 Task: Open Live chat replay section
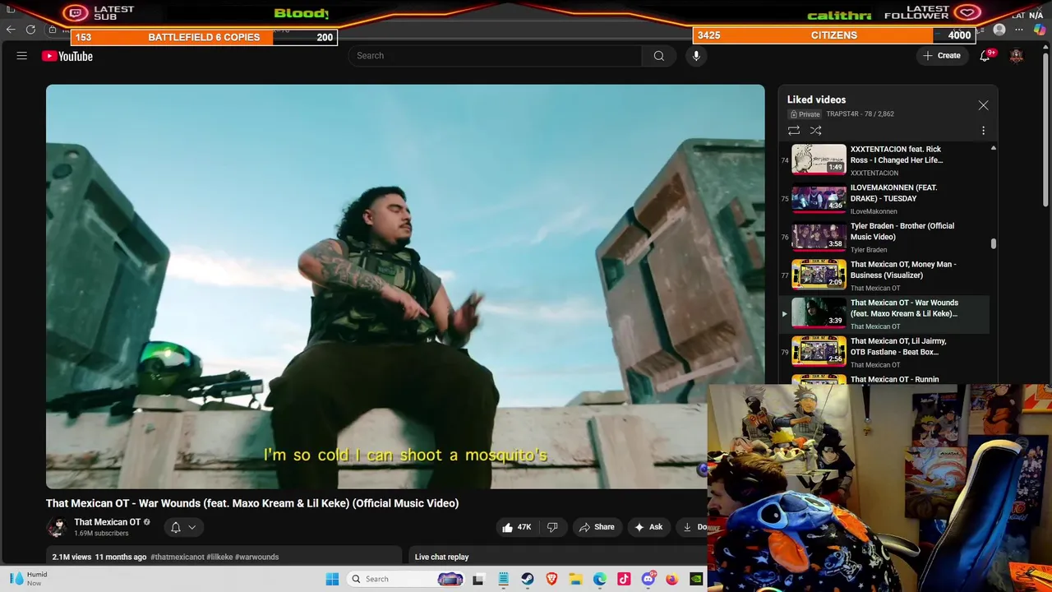(x=441, y=557)
